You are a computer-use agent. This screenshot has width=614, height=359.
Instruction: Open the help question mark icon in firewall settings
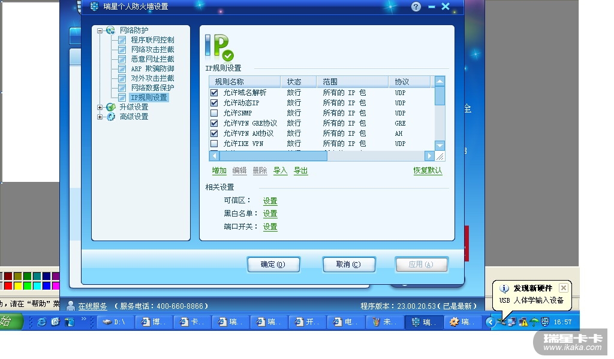click(416, 7)
